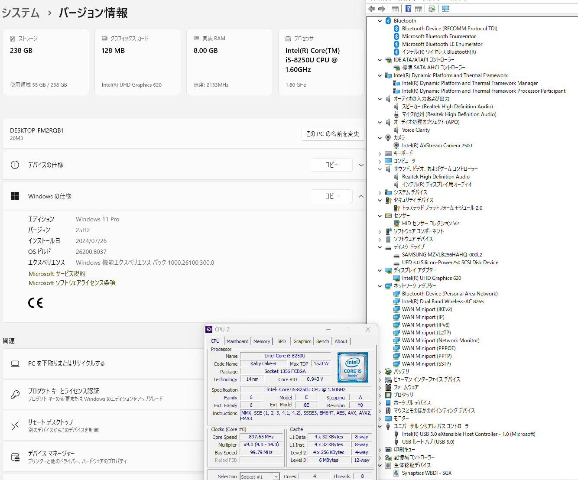
Task: Collapse the Bluetooth tree node
Action: [x=380, y=21]
